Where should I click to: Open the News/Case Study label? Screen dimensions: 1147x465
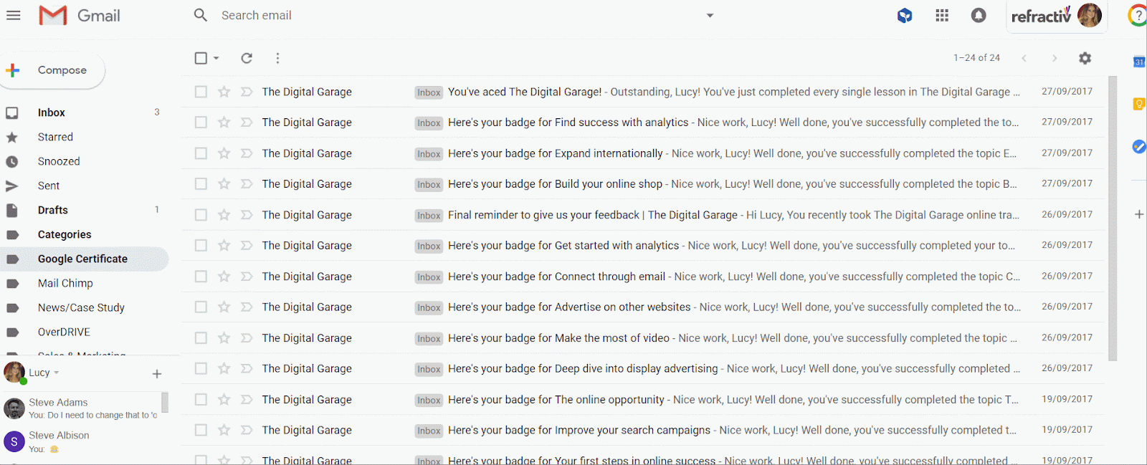pos(81,307)
